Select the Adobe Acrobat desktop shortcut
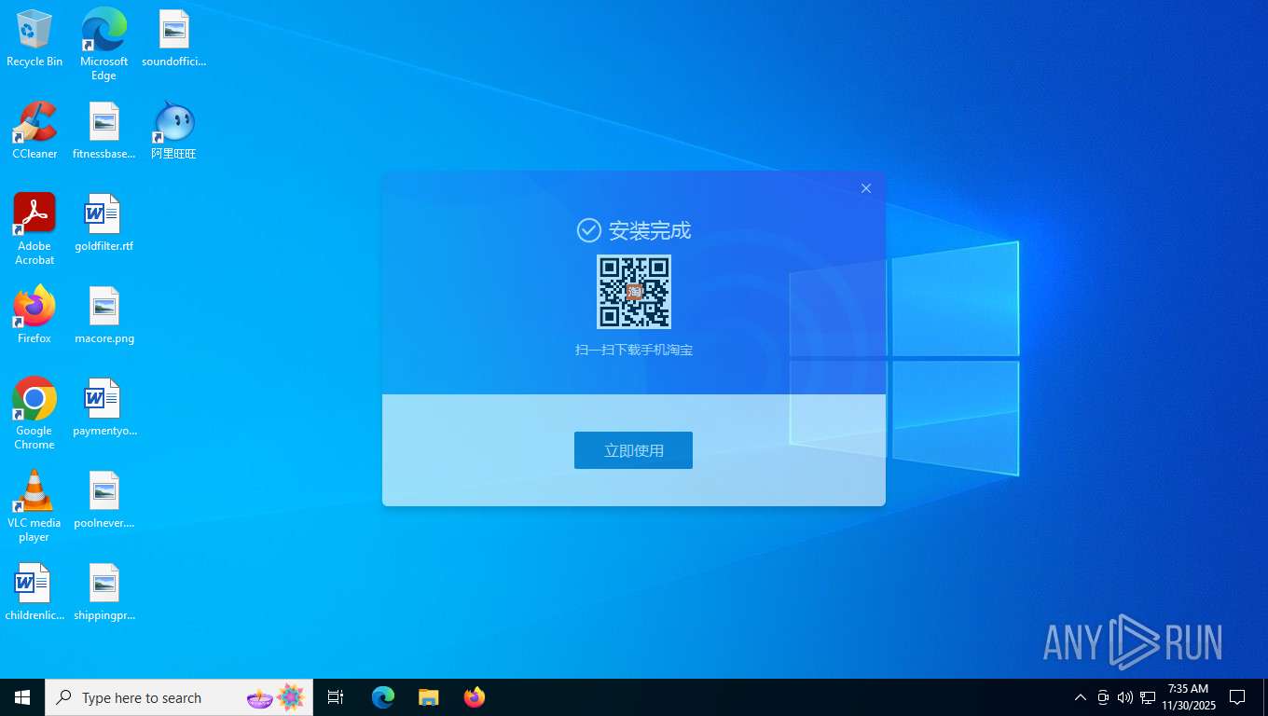This screenshot has width=1268, height=716. coord(34,229)
